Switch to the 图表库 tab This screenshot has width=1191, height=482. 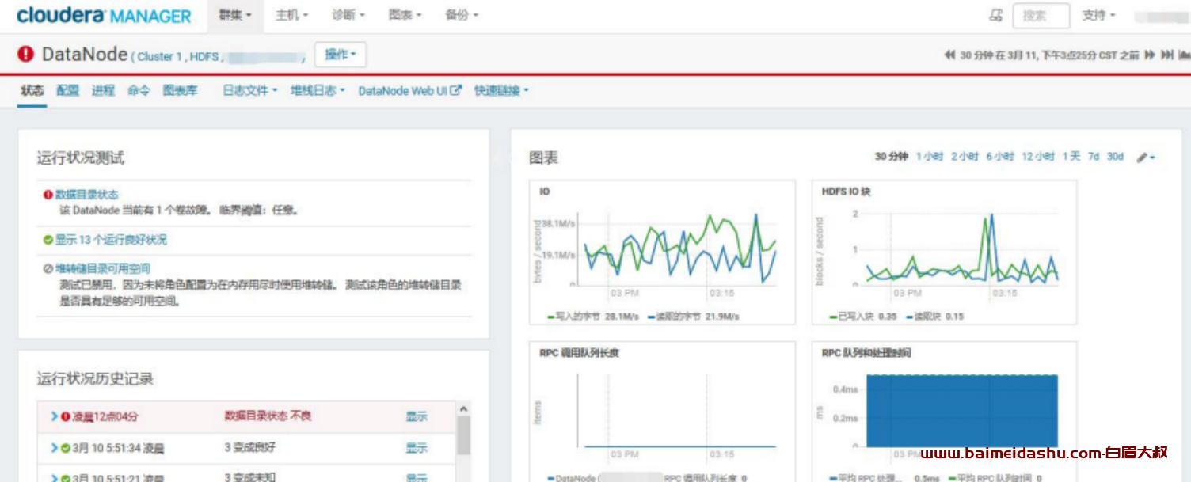coord(181,91)
